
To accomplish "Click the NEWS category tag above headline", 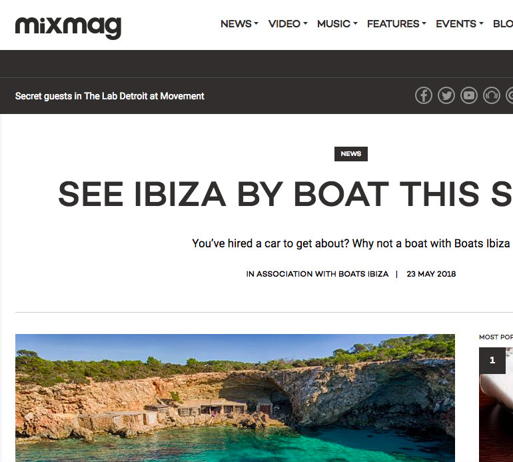I will 350,154.
